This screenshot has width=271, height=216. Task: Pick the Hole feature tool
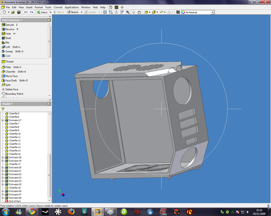tap(8, 34)
